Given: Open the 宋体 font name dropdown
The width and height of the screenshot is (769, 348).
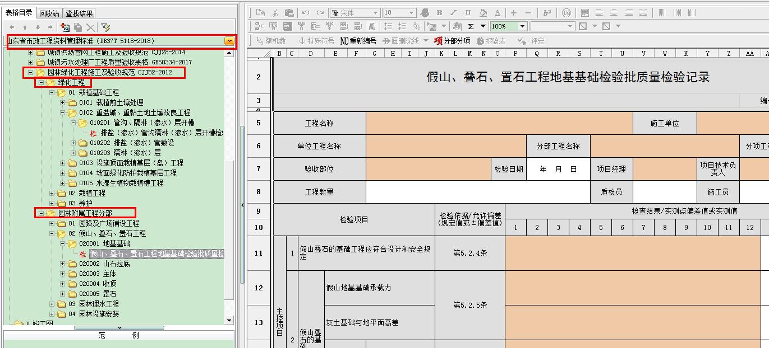Looking at the screenshot, I should [x=375, y=13].
